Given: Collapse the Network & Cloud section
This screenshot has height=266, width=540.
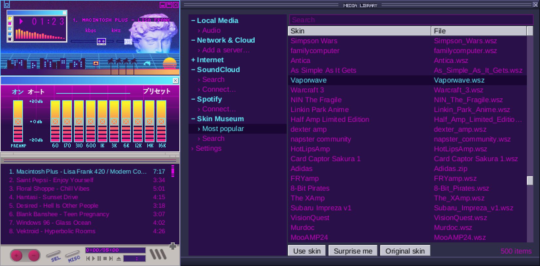Looking at the screenshot, I should point(193,40).
